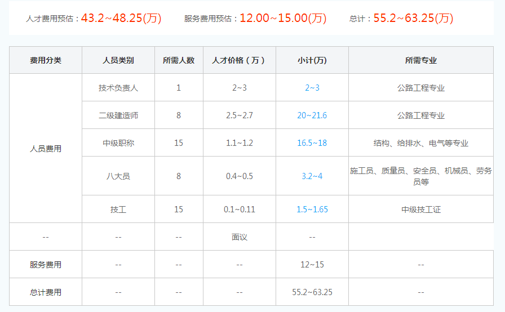This screenshot has width=505, height=312.
Task: Click the 施工员、质量员 specialty cell
Action: coord(421,176)
